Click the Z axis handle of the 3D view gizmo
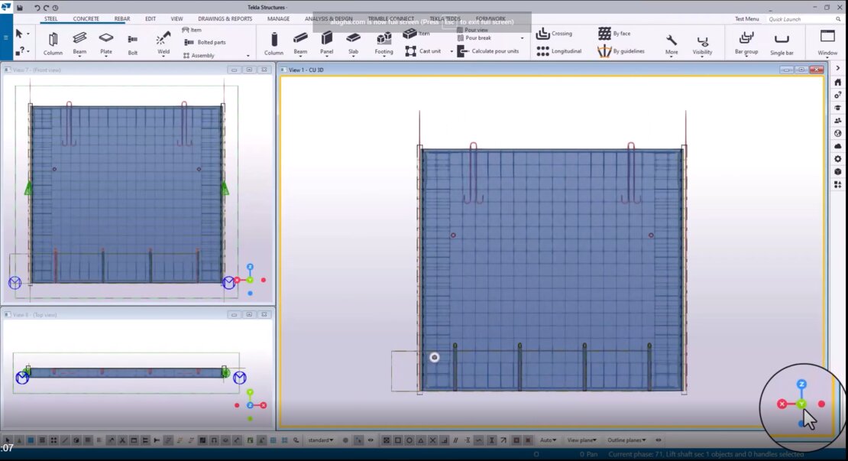The image size is (848, 461). [x=801, y=384]
